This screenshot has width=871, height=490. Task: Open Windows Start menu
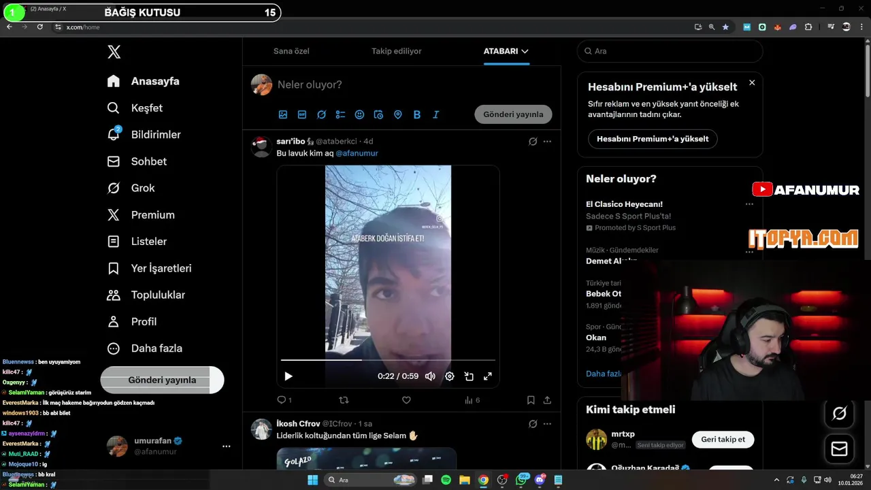pos(312,480)
